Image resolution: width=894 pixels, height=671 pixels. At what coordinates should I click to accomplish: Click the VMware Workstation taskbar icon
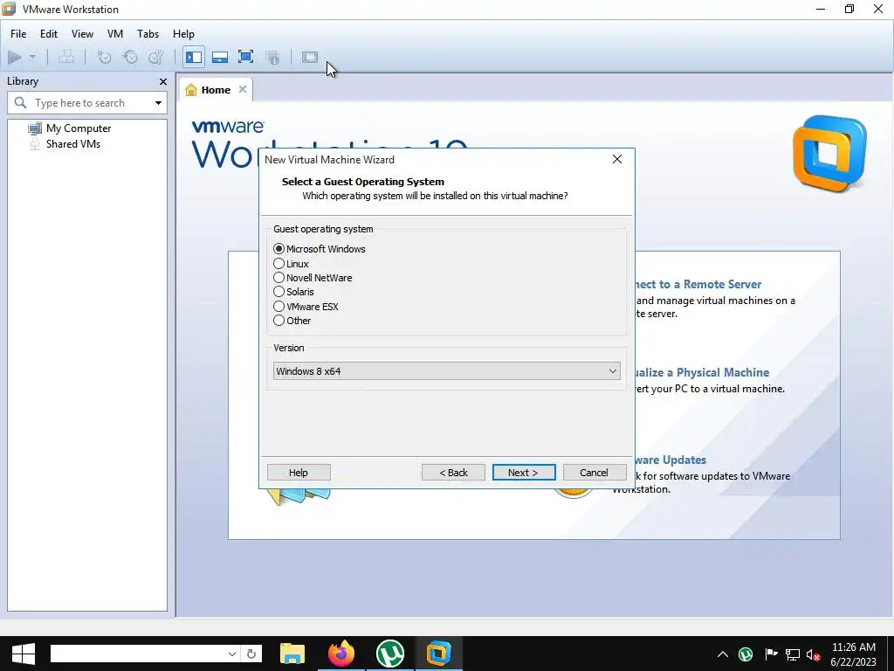[438, 654]
